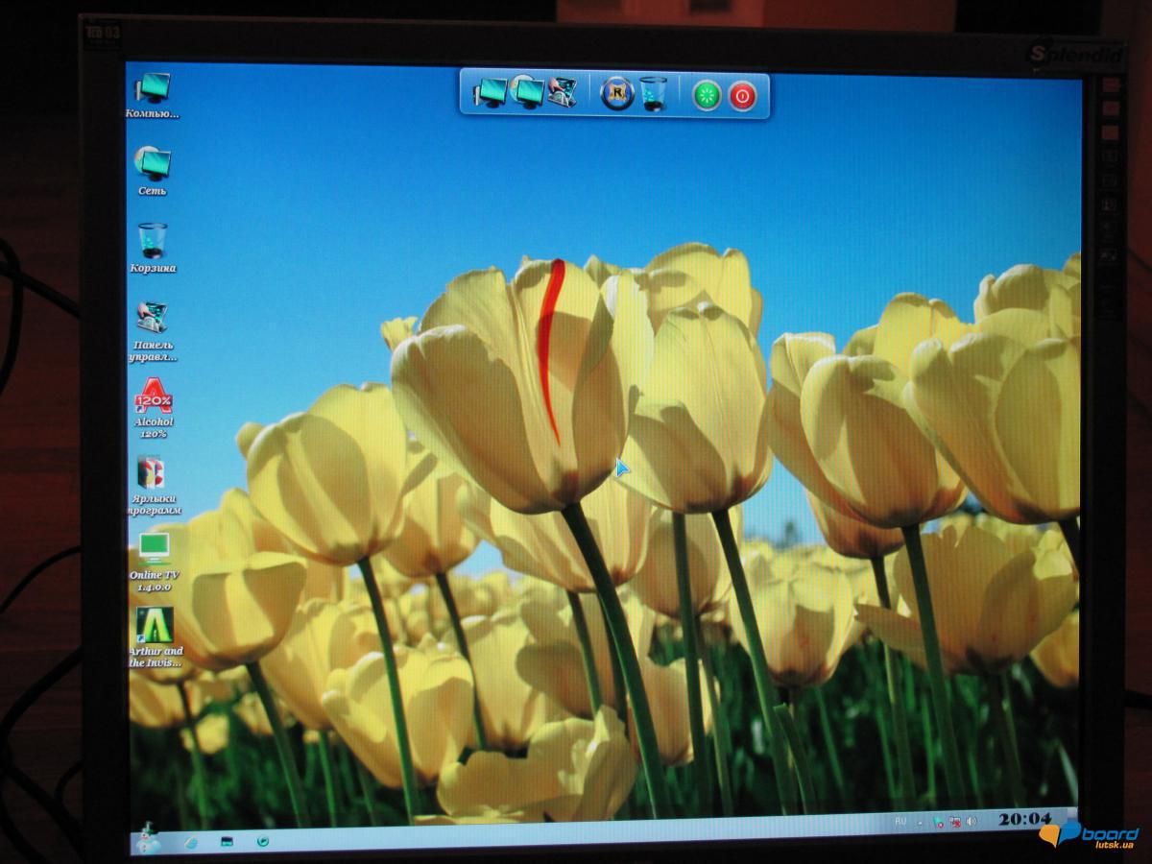Click the network icon in top dock
The image size is (1152, 864).
coord(527,93)
